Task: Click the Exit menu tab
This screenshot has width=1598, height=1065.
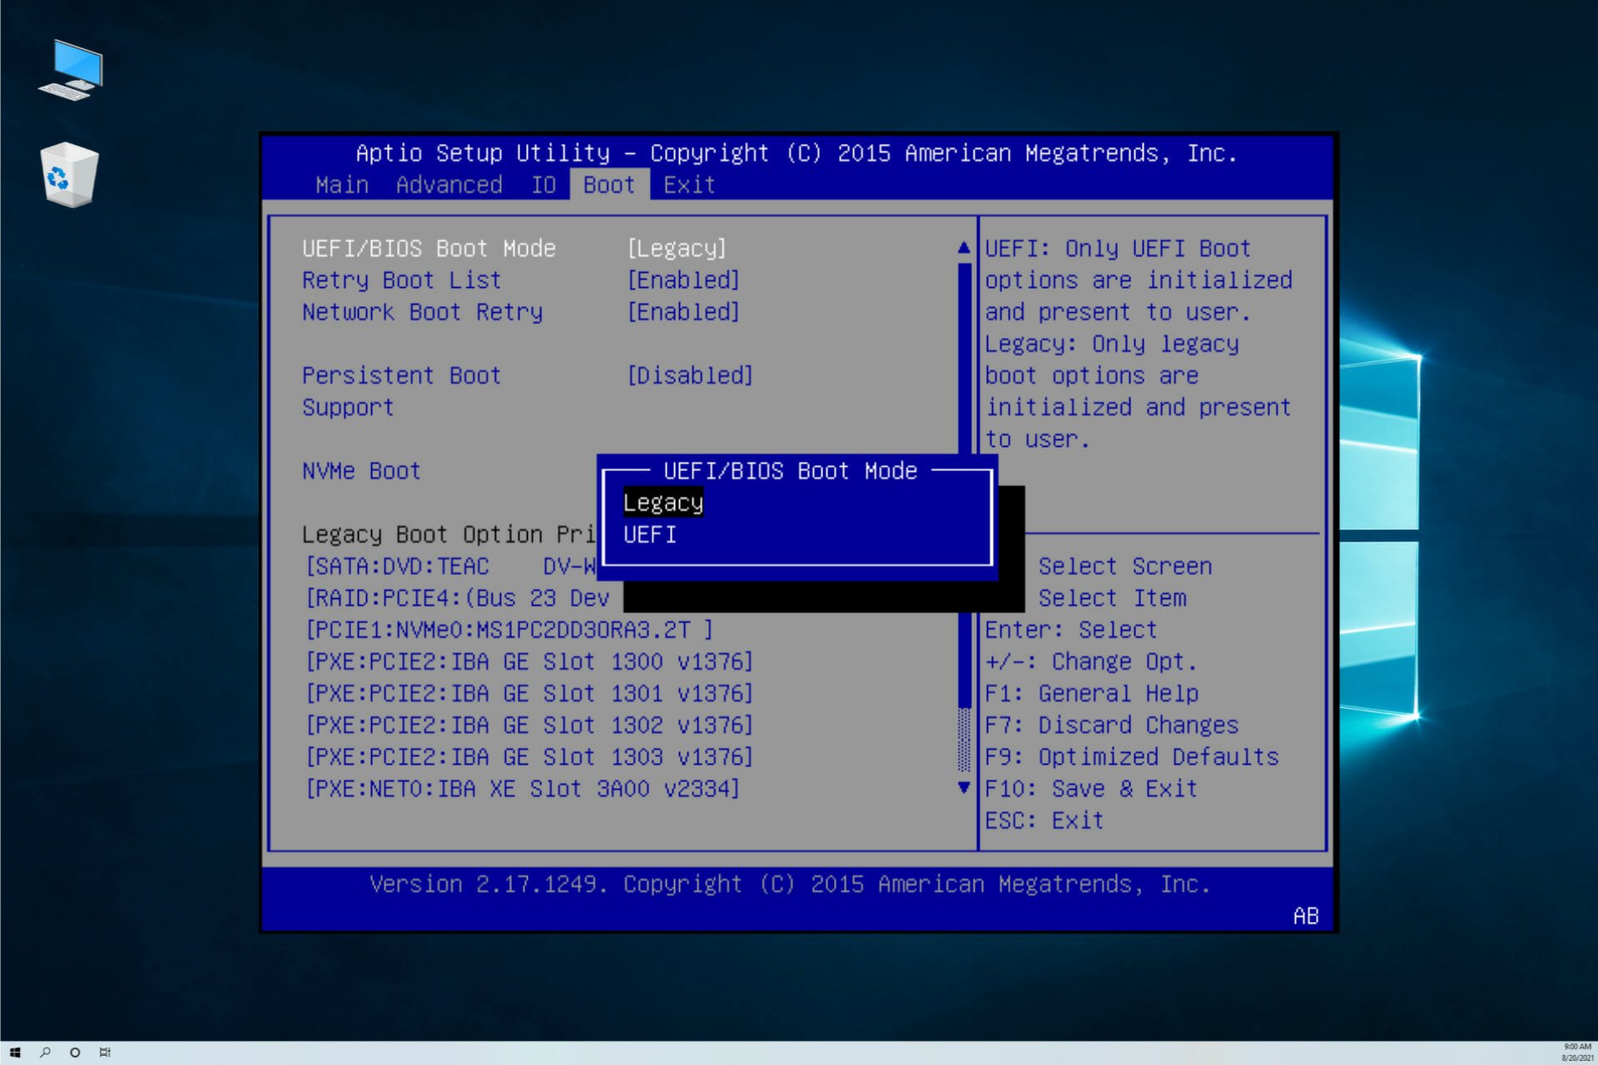Action: coord(687,184)
